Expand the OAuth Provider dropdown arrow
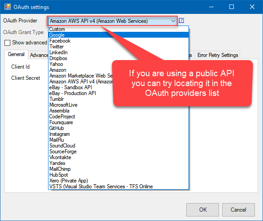263x221 pixels. point(173,21)
